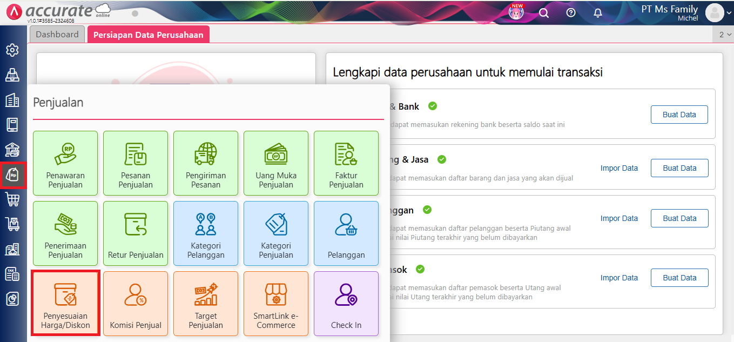Open Check In location tile

pos(346,304)
